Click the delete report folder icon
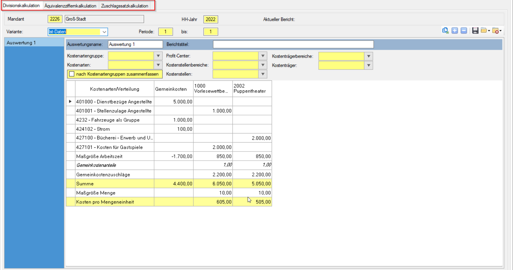The height and width of the screenshot is (270, 513). click(495, 31)
